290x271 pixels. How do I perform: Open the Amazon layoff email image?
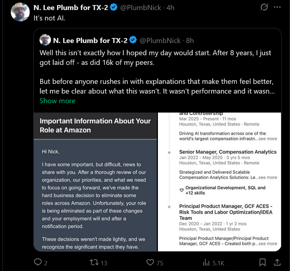[95, 182]
